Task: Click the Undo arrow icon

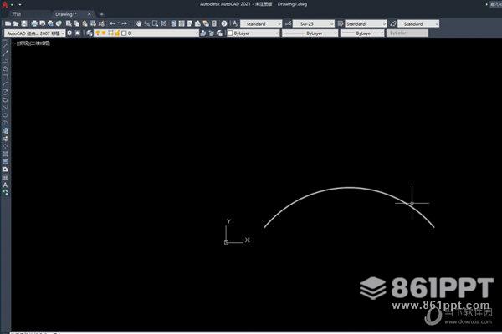Action: 112,23
